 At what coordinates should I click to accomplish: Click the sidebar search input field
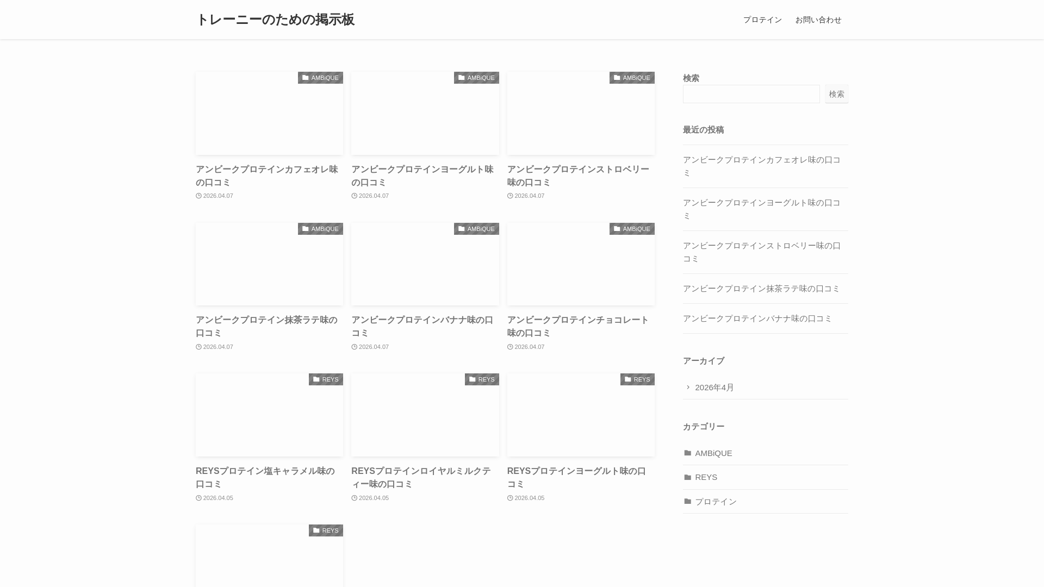coord(751,94)
